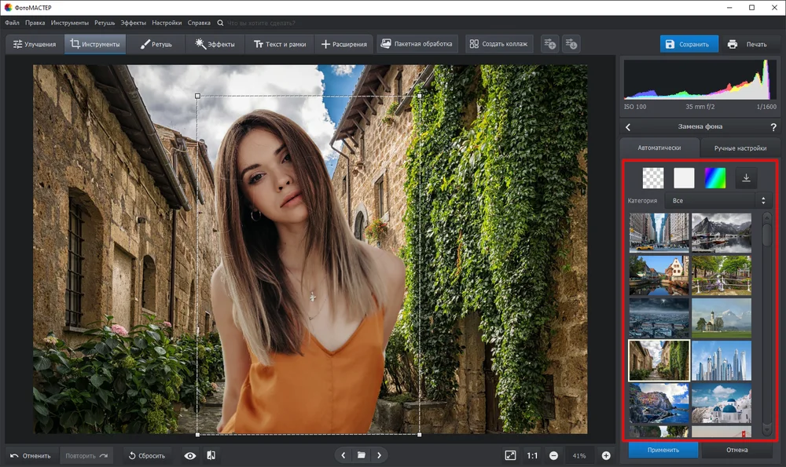Zoom in with the plus icon
786x467 pixels.
point(606,455)
